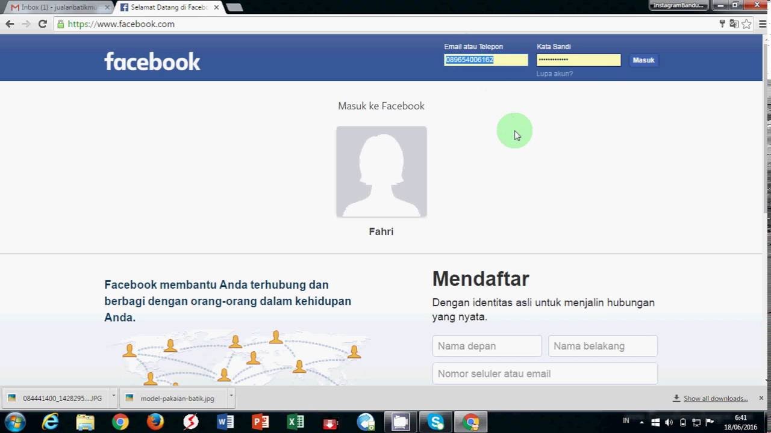
Task: Bookmark this page with the star icon
Action: click(x=746, y=24)
